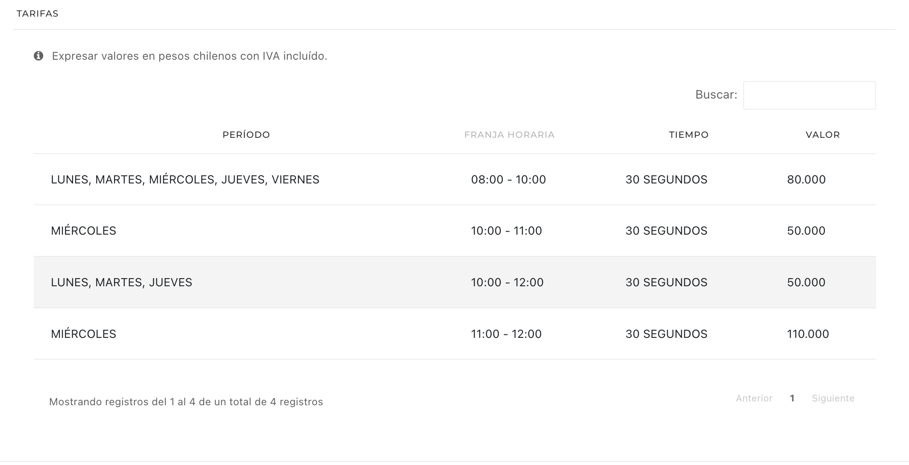Select the Miércoles 11:00 - 12:00 row
The width and height of the screenshot is (909, 465).
454,334
